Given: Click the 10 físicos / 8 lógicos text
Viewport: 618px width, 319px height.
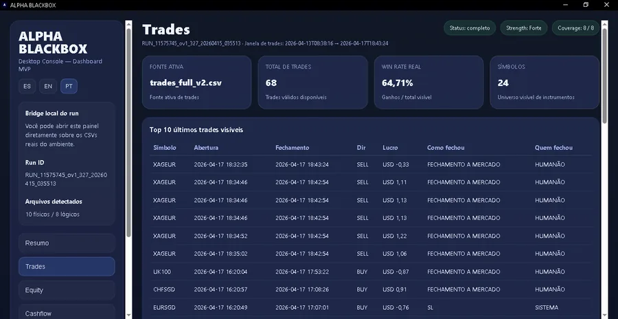Looking at the screenshot, I should (52, 214).
